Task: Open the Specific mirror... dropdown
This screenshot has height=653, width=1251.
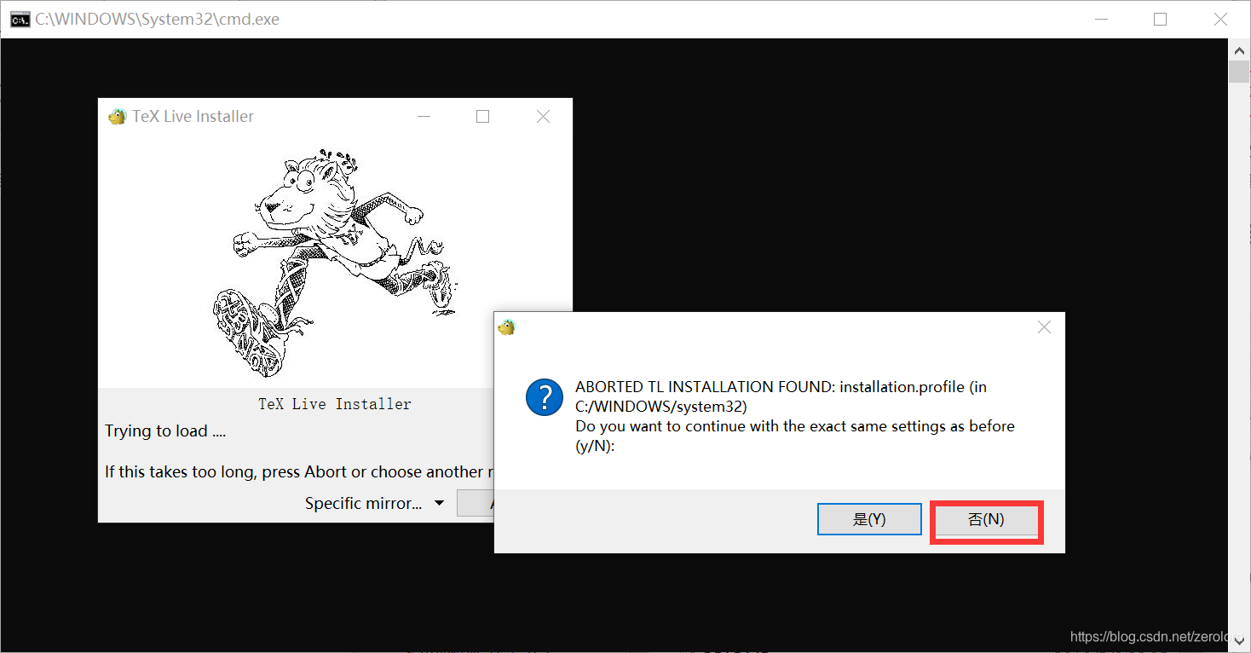Action: click(x=375, y=503)
